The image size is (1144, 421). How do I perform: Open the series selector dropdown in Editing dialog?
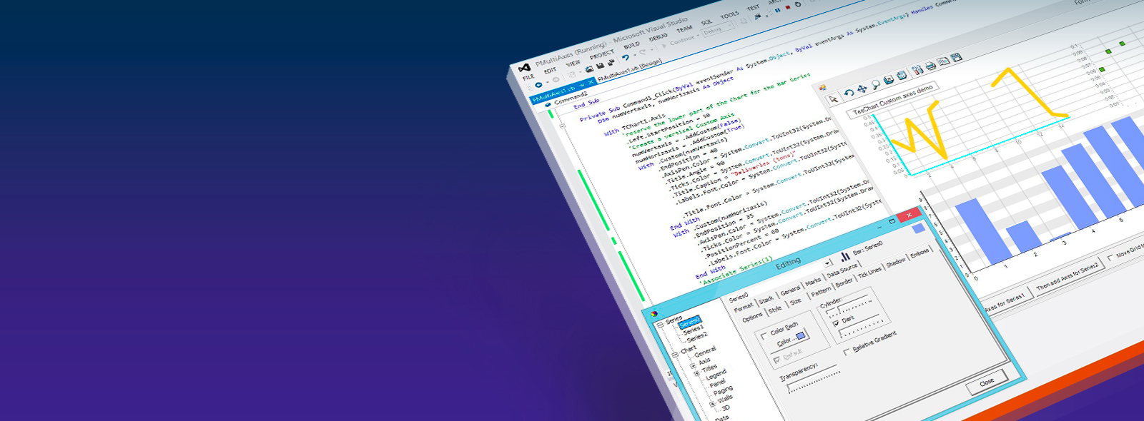tap(828, 263)
